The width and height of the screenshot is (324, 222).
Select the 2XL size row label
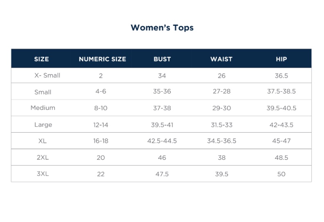coord(43,157)
